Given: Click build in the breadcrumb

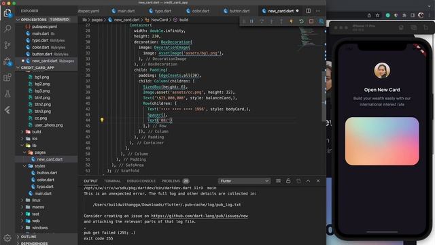Looking at the screenshot, I should (184, 20).
